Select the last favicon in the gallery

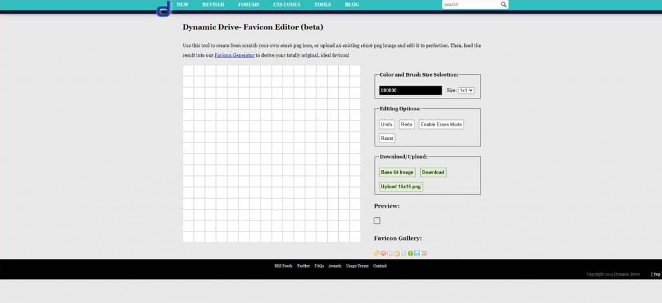click(x=424, y=253)
